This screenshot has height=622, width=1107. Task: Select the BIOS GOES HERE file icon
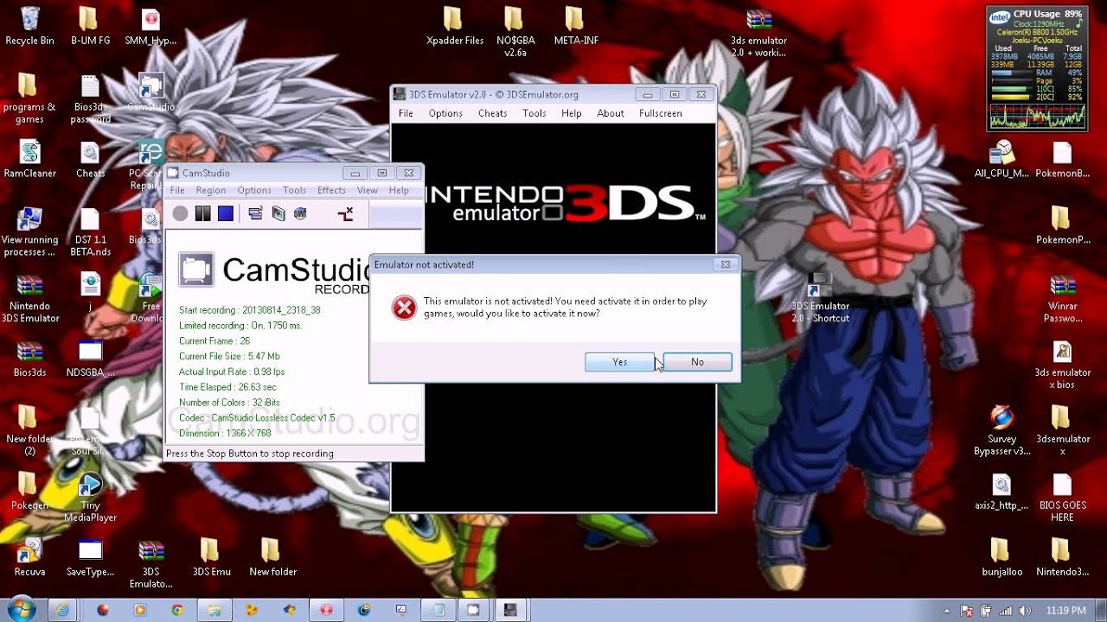1062,498
